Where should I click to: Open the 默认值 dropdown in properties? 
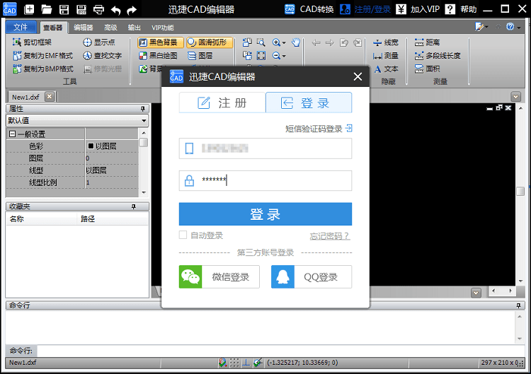coord(77,120)
